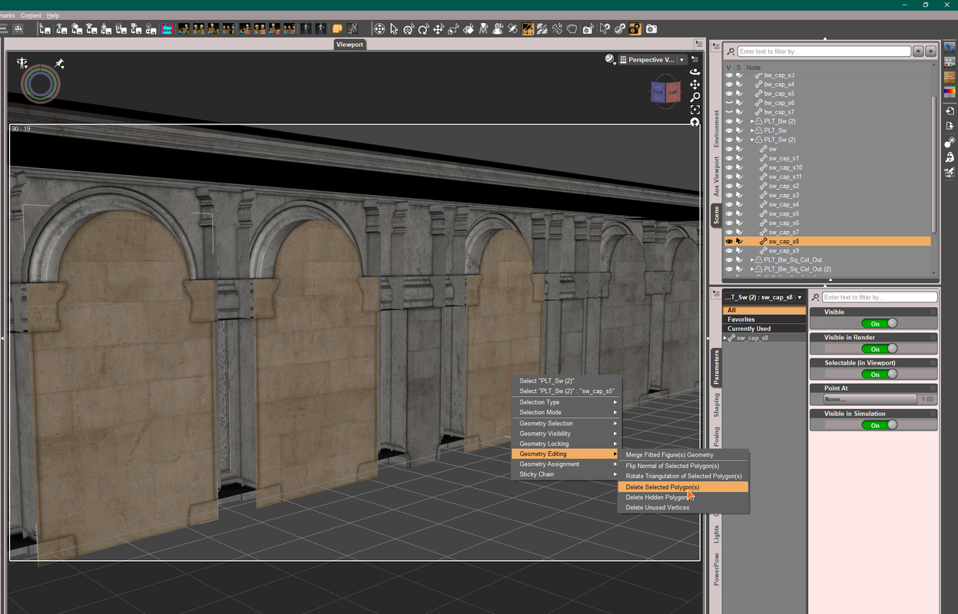Screen dimensions: 958x614
Task: Open the draw style sphere icon
Action: [610, 59]
